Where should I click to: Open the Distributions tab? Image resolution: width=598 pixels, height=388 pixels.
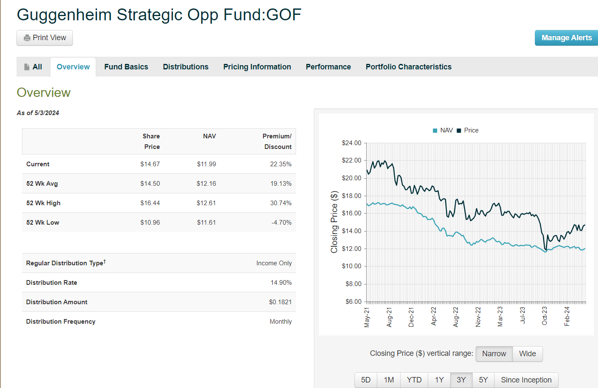click(x=185, y=66)
